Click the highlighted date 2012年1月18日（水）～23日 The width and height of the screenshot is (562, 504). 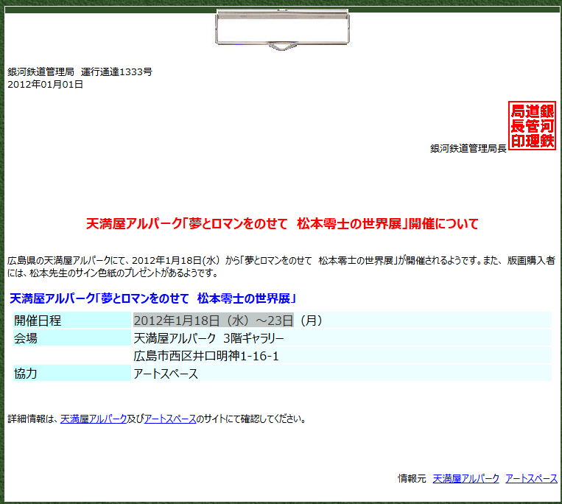coord(214,320)
